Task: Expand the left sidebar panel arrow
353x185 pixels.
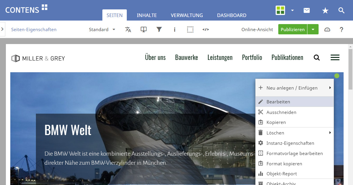Action: (2, 29)
